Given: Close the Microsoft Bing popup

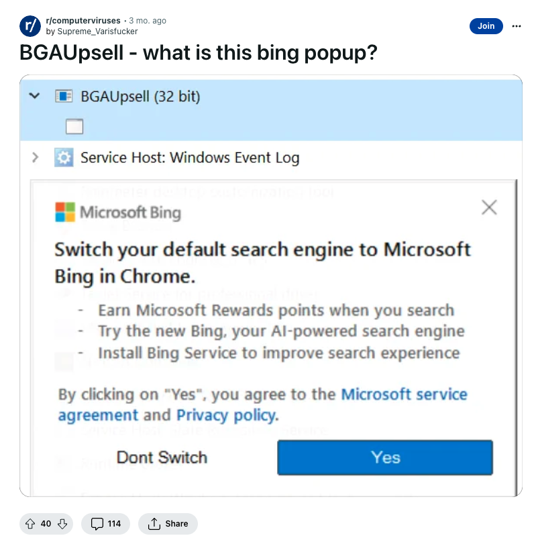Looking at the screenshot, I should point(489,207).
